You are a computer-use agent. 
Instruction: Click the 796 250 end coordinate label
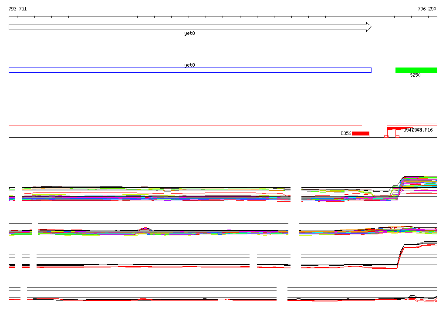tap(427, 9)
